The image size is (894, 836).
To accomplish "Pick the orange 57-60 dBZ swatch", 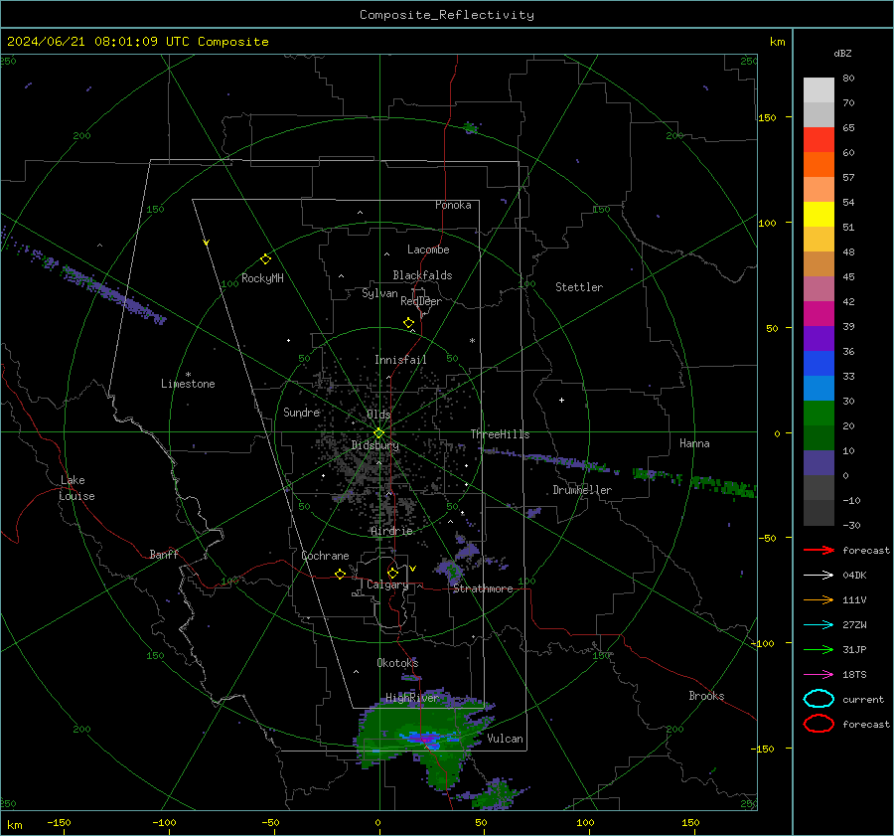I will pyautogui.click(x=819, y=165).
